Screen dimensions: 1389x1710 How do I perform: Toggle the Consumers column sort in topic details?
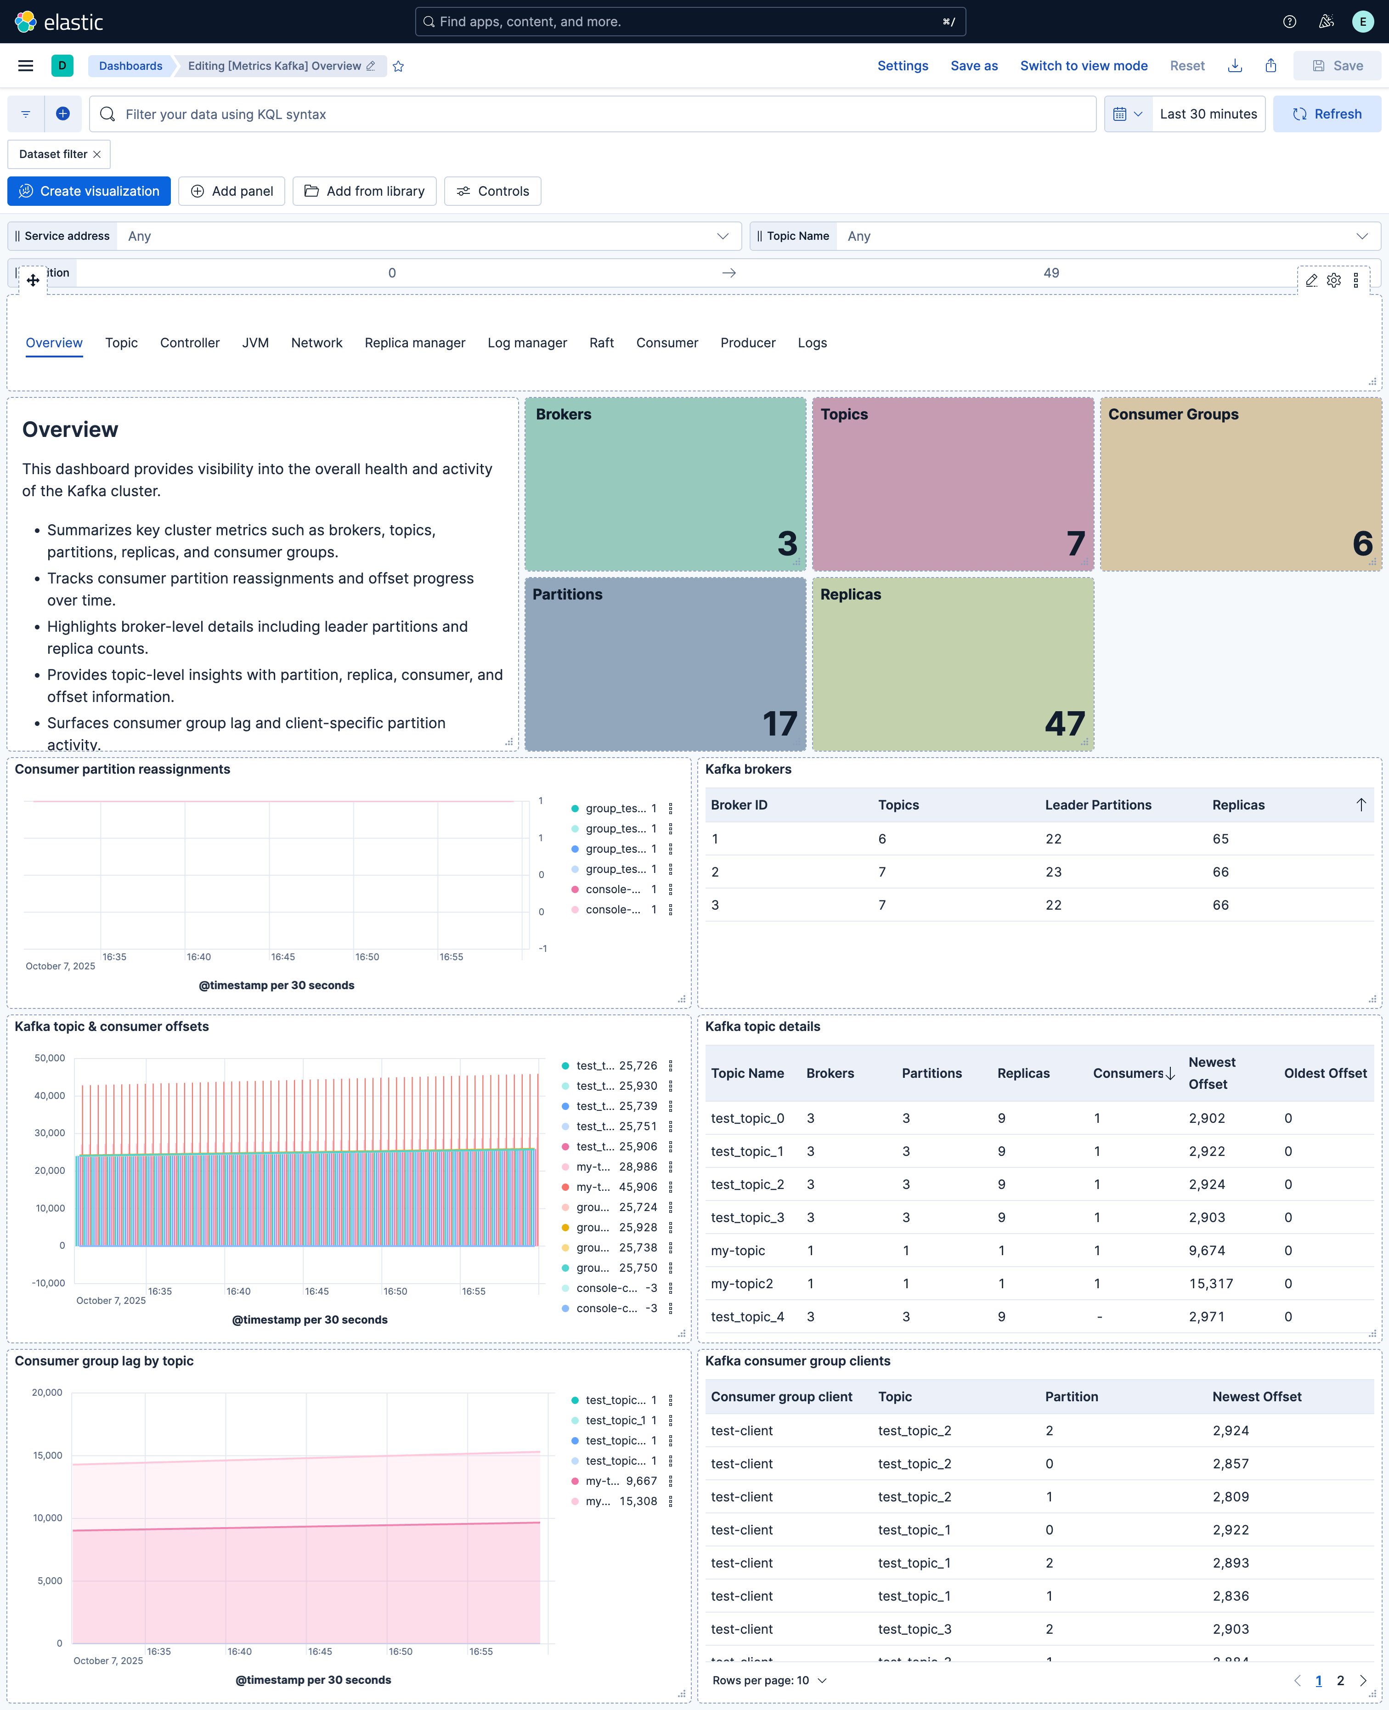tap(1170, 1074)
